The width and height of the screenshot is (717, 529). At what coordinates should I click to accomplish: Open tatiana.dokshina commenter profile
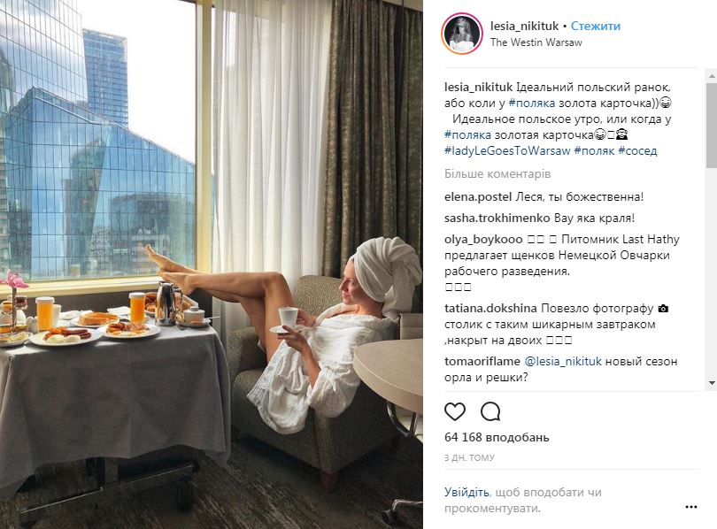click(490, 309)
